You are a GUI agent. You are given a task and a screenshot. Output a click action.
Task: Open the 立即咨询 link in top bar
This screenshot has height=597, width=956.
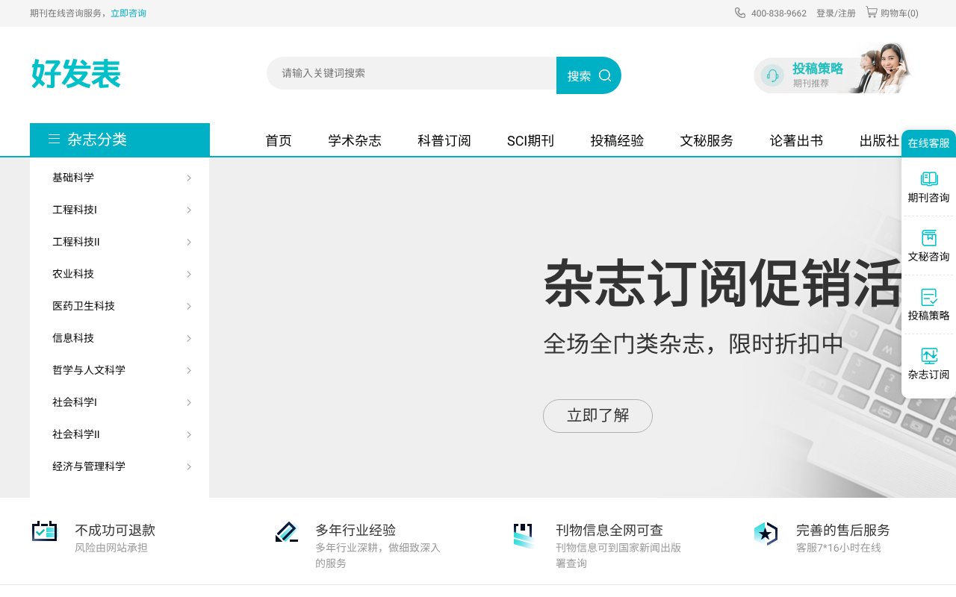pyautogui.click(x=128, y=13)
